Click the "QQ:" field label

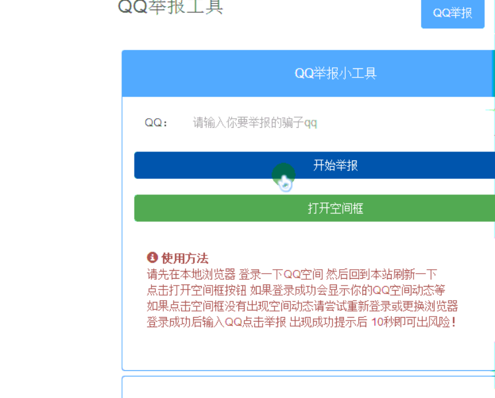tap(157, 123)
